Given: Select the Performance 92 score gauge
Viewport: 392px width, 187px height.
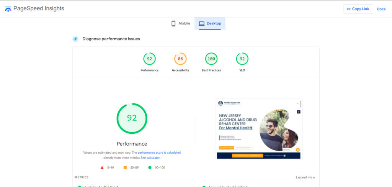Looking at the screenshot, I should (x=149, y=59).
